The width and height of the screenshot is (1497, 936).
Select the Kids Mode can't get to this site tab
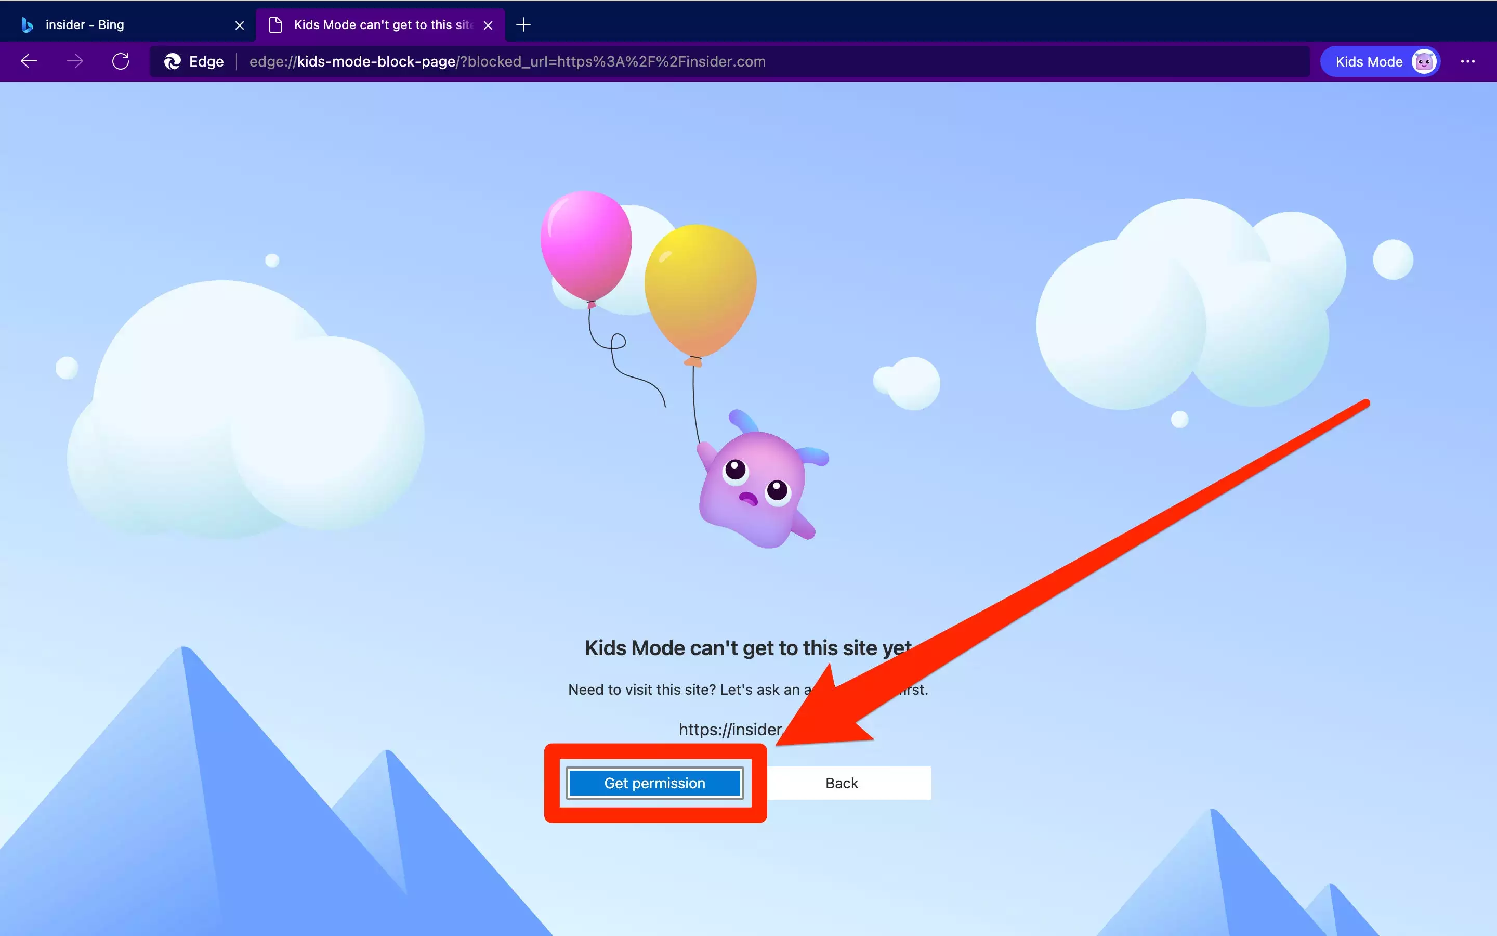click(380, 25)
